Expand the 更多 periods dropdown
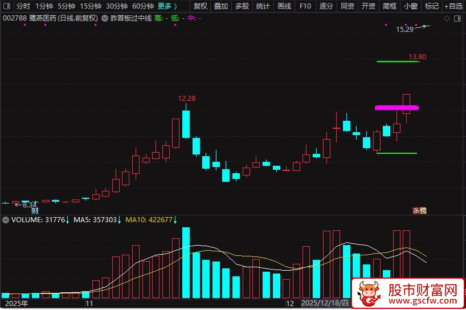The width and height of the screenshot is (466, 310). 167,6
